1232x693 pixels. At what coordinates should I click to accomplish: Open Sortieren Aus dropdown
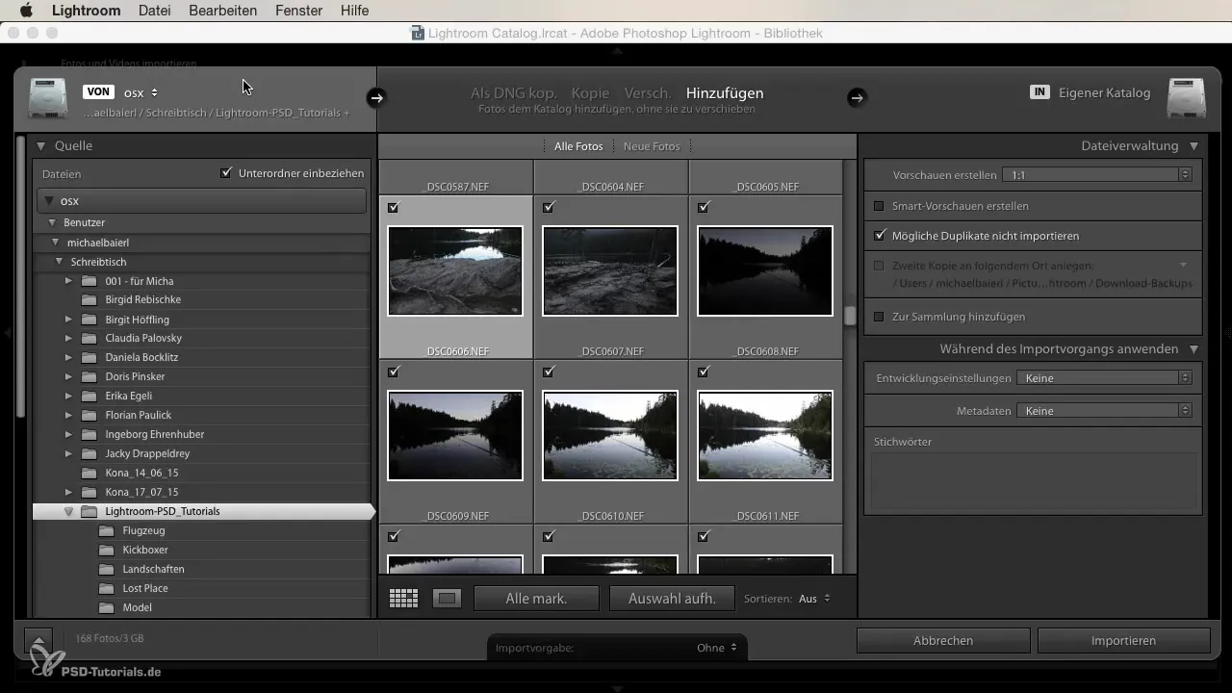click(x=814, y=599)
